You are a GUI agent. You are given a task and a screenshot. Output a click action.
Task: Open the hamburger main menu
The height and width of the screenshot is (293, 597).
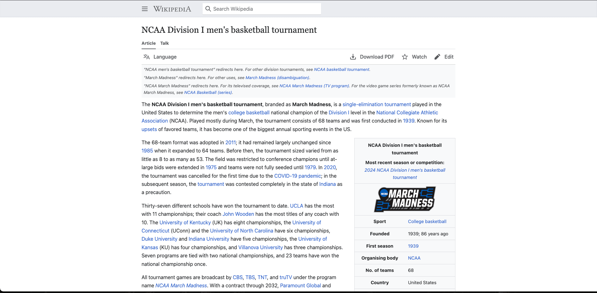pos(145,9)
